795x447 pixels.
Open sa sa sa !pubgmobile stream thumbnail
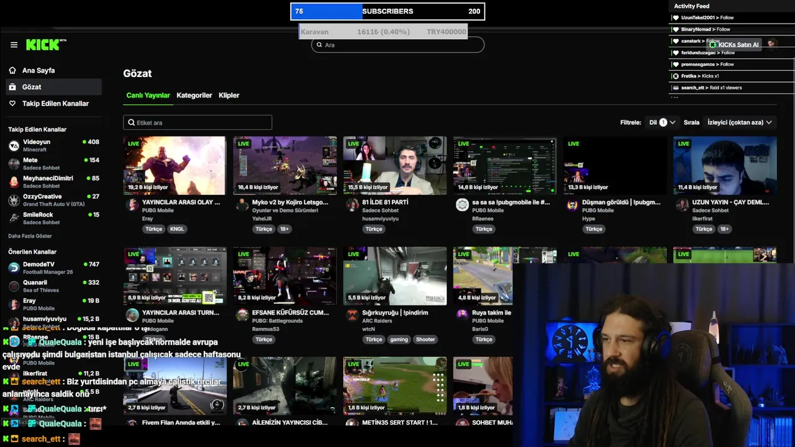click(505, 166)
